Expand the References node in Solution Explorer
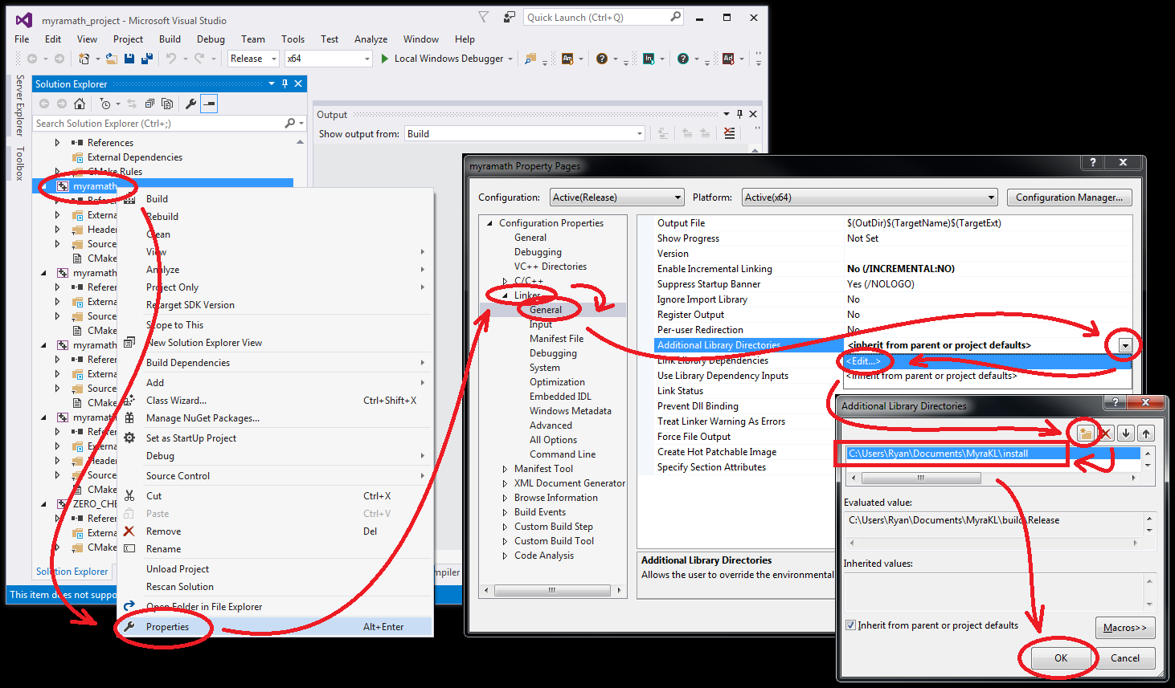Screen dimensions: 1175x688 [x=57, y=143]
